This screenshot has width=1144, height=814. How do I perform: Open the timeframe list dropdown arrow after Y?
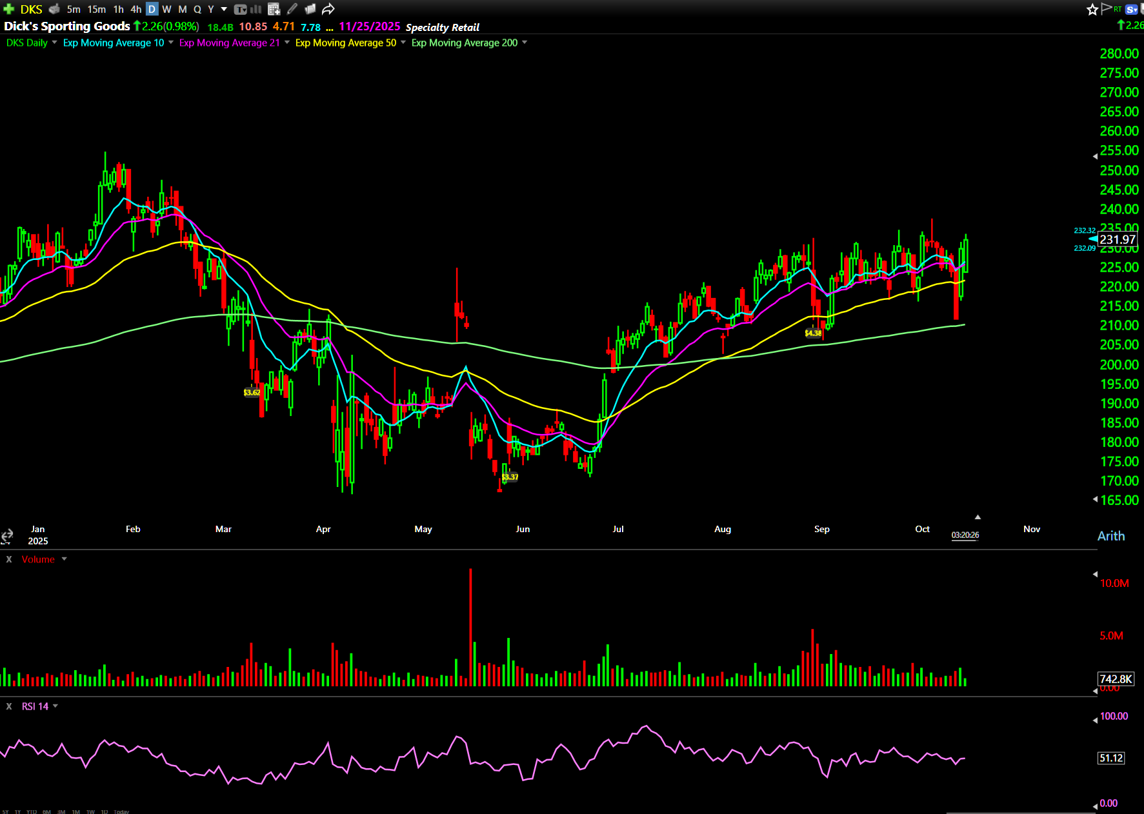click(224, 9)
